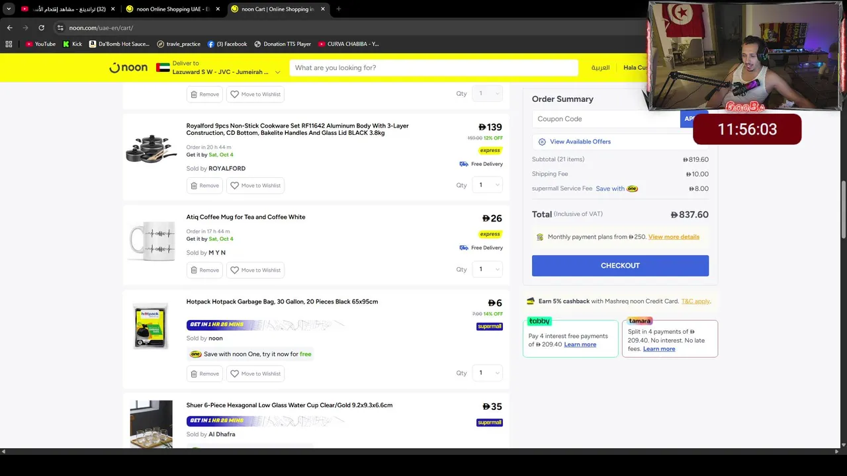The height and width of the screenshot is (476, 847).
Task: Open tab search dropdown in browser
Action: point(9,9)
